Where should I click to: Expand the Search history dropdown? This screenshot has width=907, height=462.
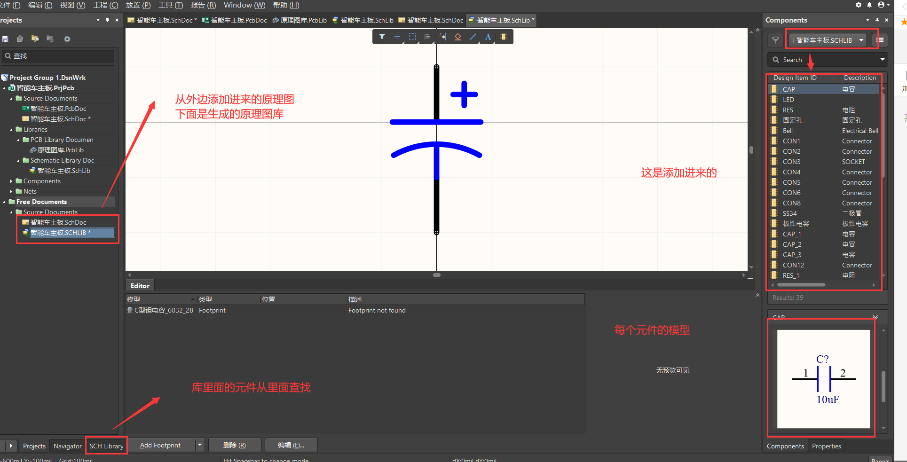tap(883, 60)
